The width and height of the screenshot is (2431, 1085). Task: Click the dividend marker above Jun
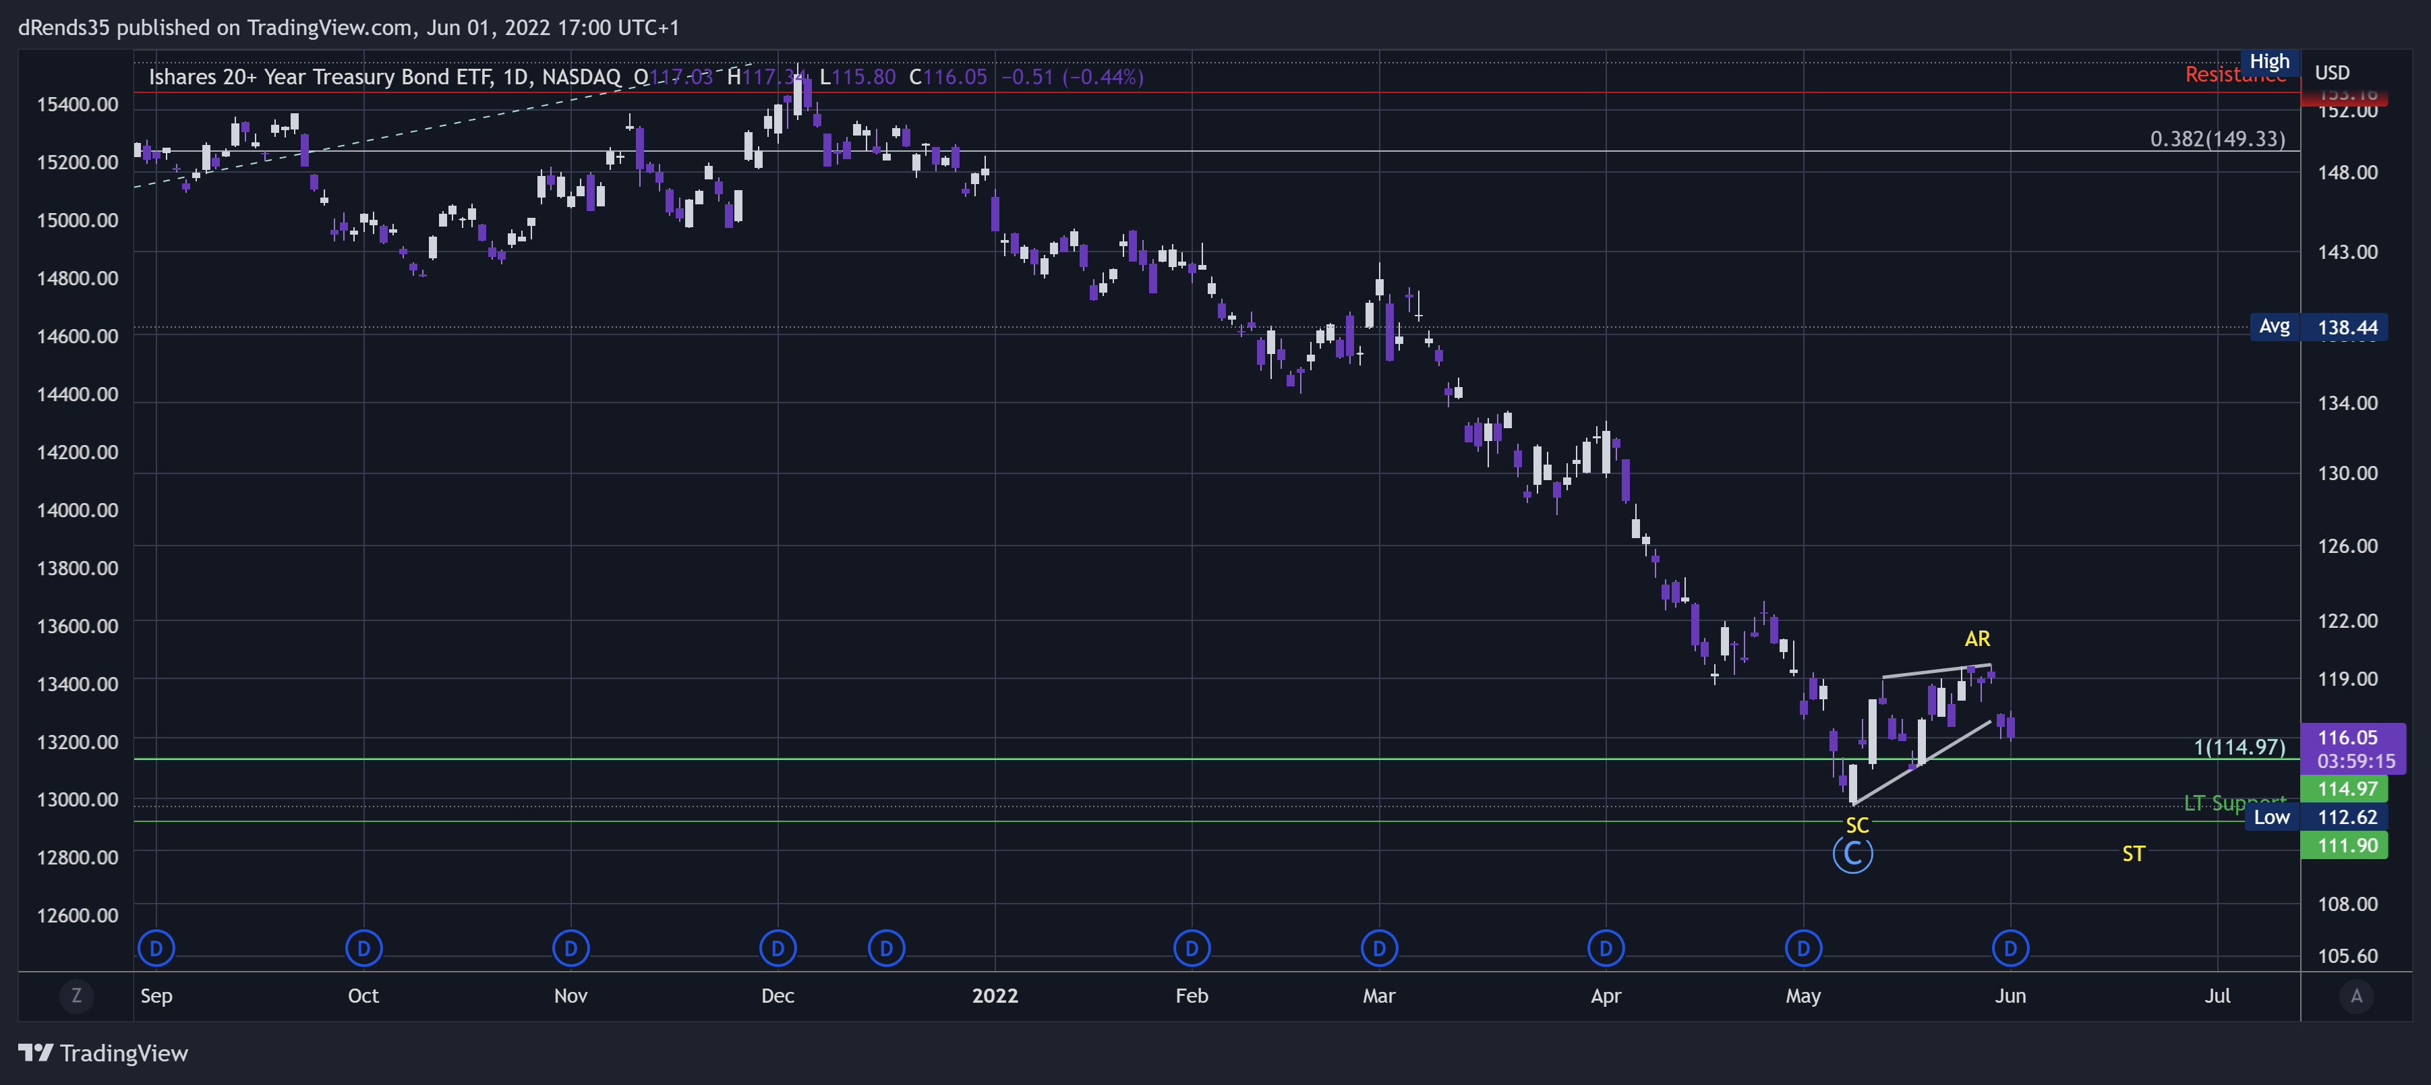[x=2010, y=948]
